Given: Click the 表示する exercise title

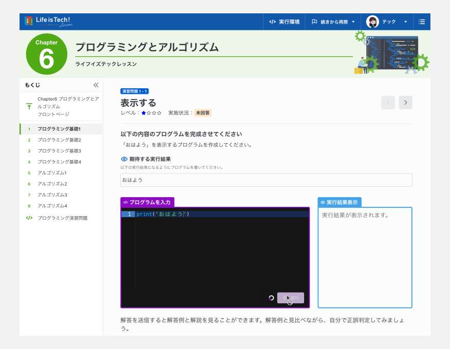Looking at the screenshot, I should point(138,103).
